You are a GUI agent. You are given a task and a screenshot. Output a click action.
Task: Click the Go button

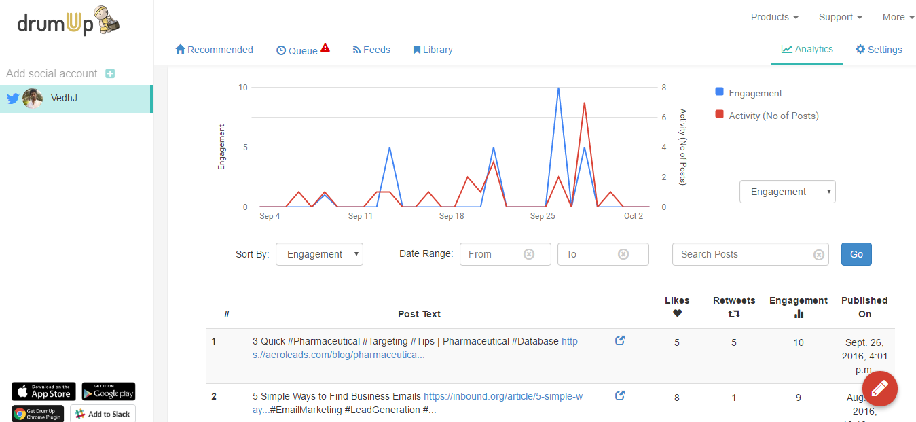[856, 254]
